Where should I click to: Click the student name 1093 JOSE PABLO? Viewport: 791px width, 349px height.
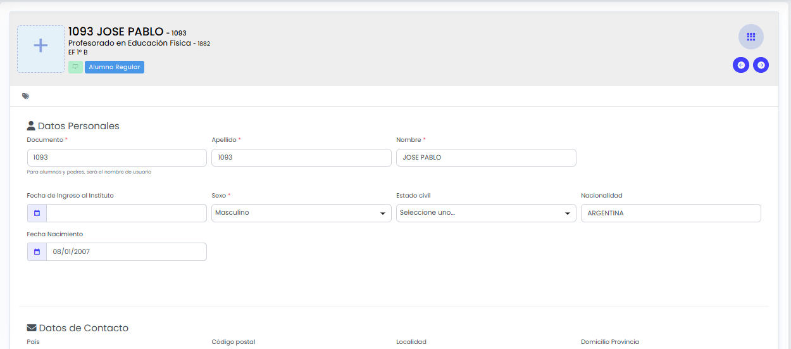tap(116, 32)
